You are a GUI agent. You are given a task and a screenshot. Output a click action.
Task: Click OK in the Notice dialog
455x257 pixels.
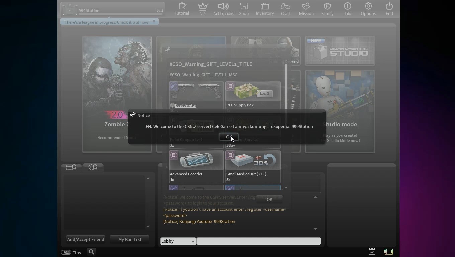coord(229,137)
